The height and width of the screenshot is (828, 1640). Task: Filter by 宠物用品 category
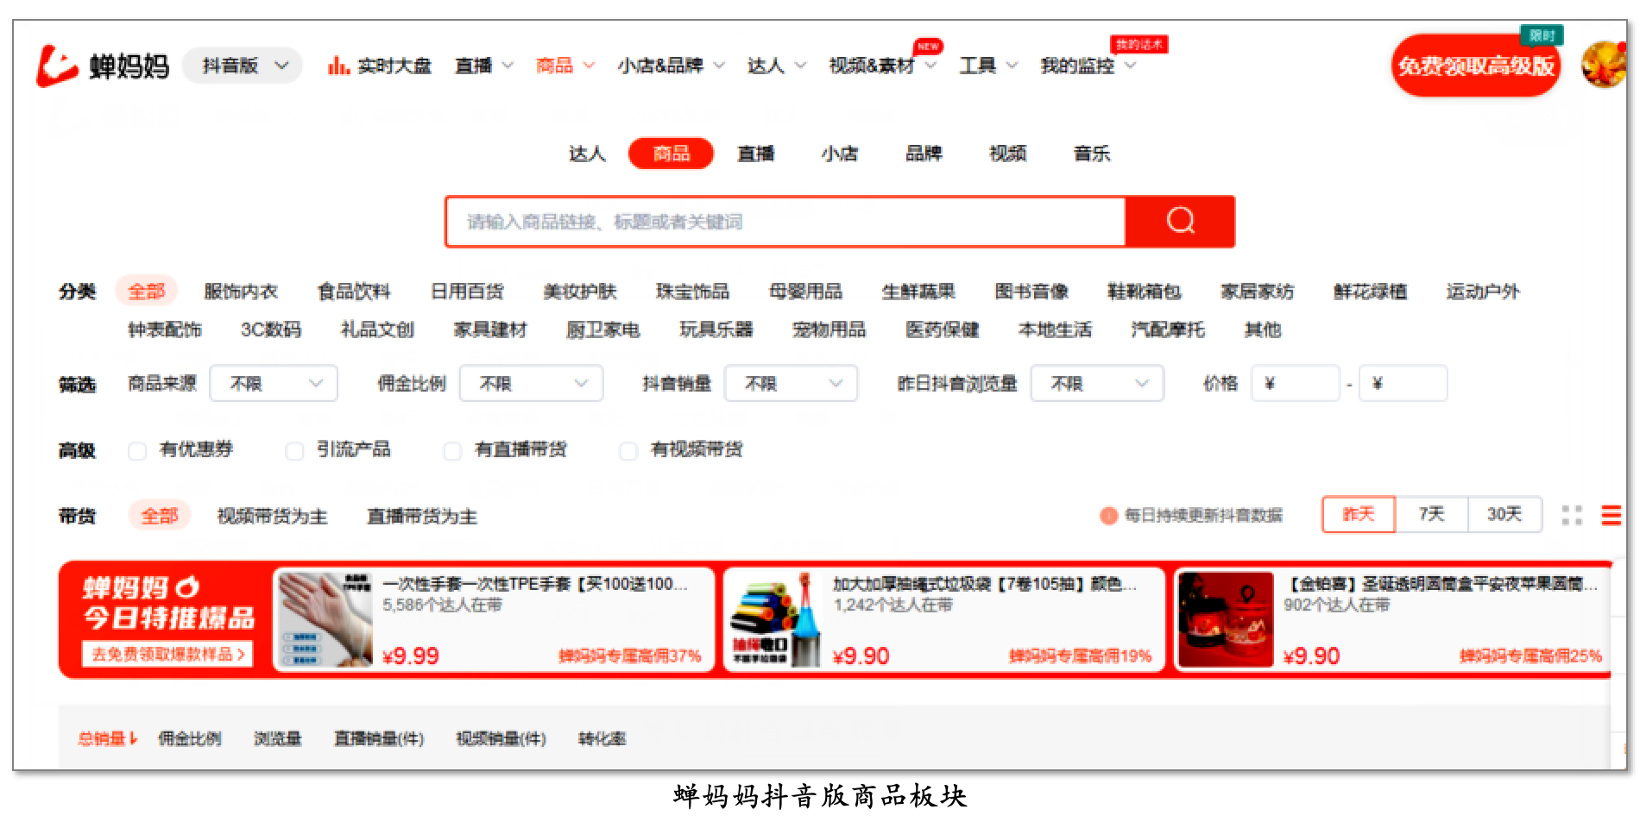(x=829, y=329)
